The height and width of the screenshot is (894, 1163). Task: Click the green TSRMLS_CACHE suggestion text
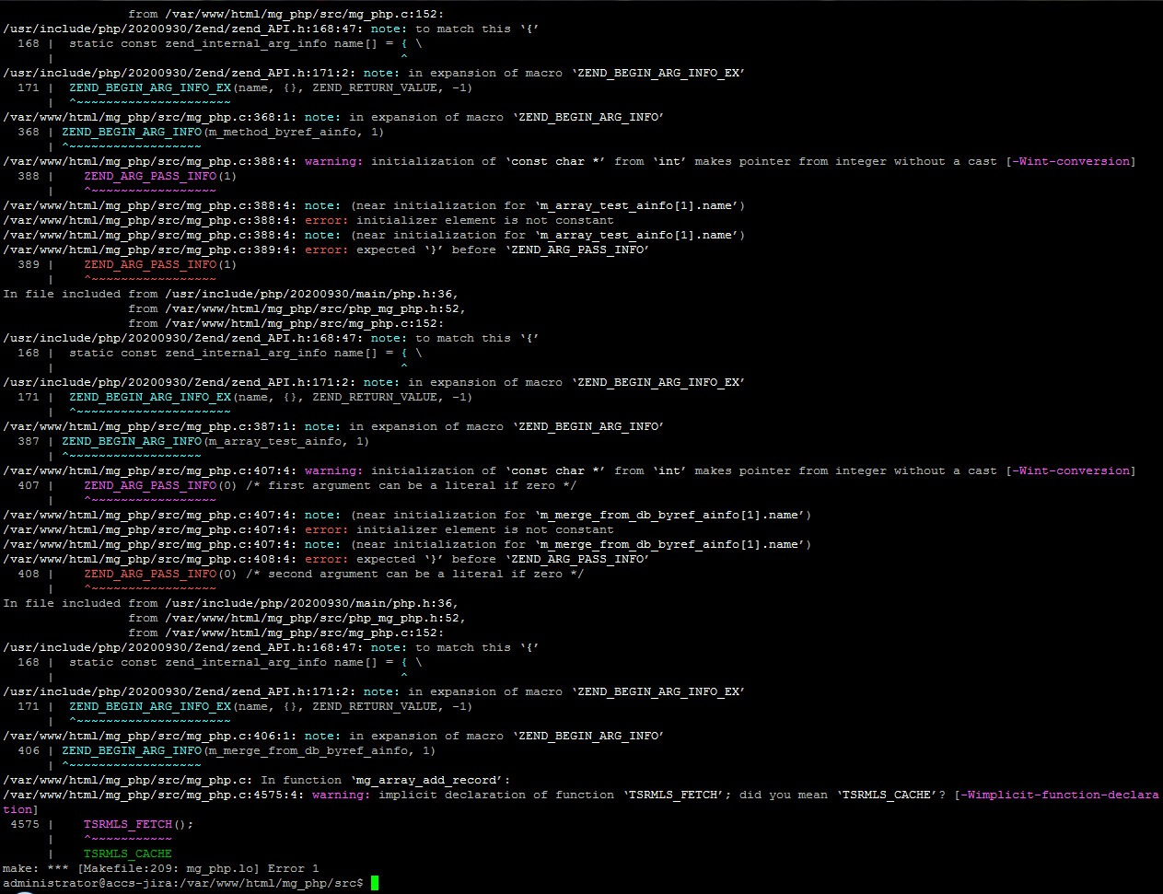click(x=127, y=853)
